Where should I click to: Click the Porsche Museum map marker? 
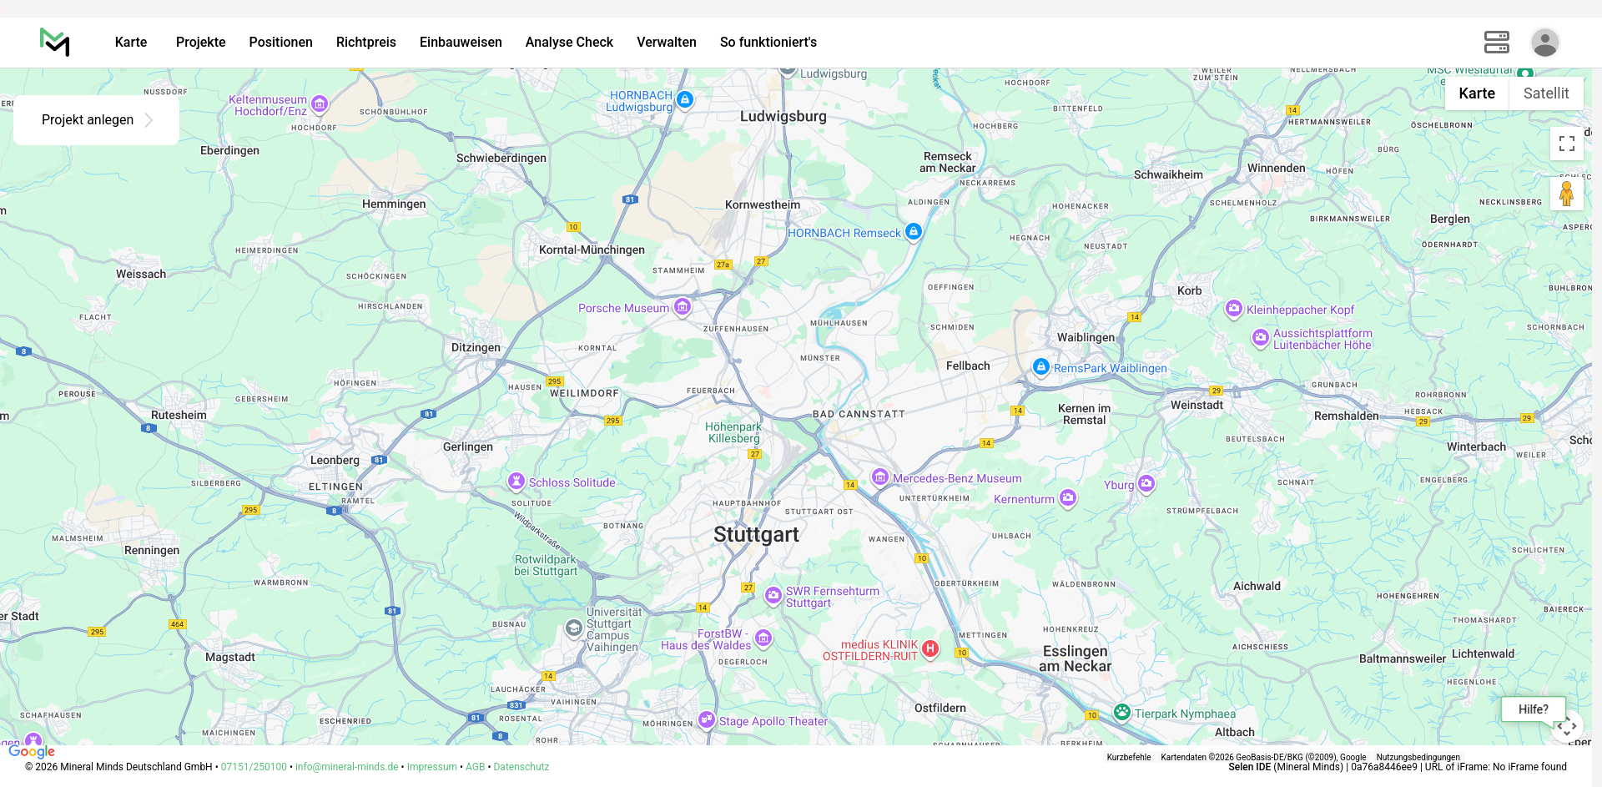pyautogui.click(x=683, y=307)
